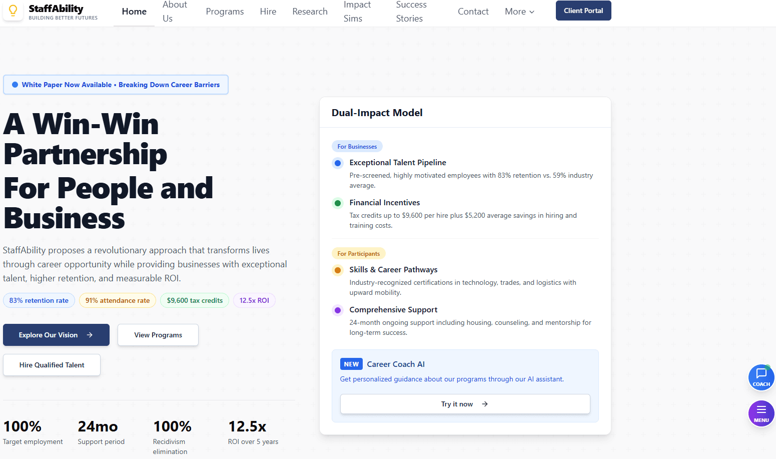Select the 12.5x ROI purple tag
Viewport: 776px width, 459px height.
click(254, 300)
